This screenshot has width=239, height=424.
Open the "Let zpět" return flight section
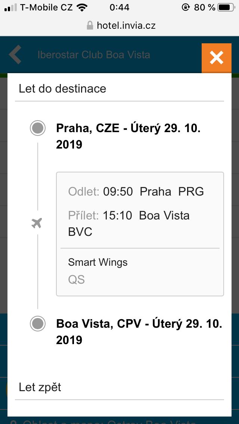coord(40,387)
